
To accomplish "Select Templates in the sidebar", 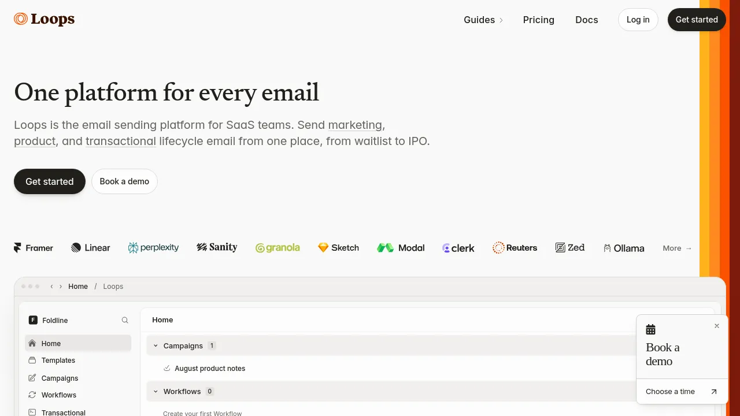I will tap(78, 361).
